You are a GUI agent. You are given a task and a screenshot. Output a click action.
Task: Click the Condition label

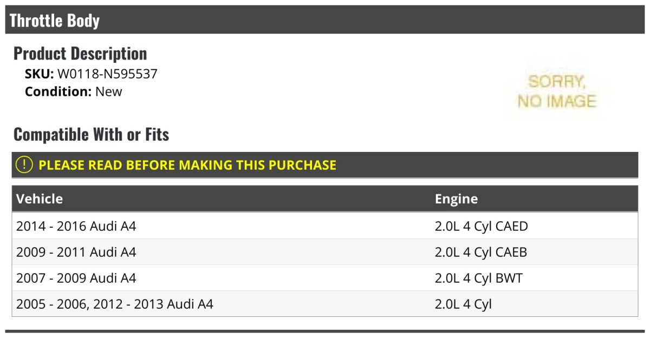(x=58, y=92)
